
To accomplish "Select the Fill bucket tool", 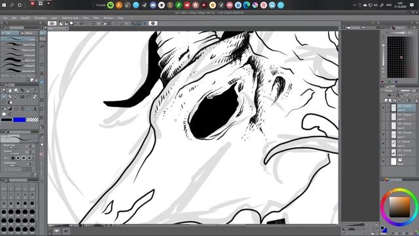I will (x=4, y=109).
